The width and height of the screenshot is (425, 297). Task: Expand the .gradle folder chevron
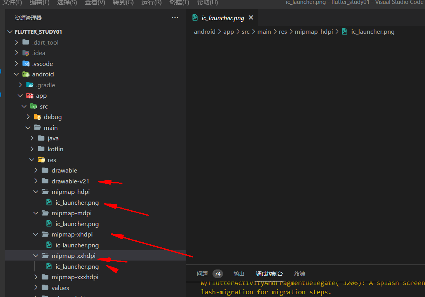pyautogui.click(x=20, y=85)
